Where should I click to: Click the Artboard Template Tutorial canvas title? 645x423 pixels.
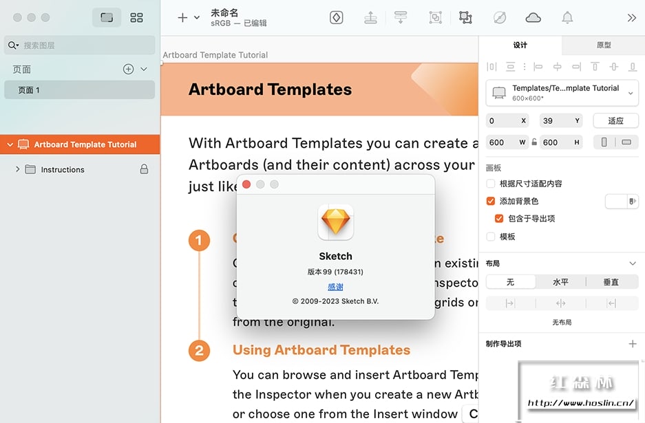pos(215,55)
